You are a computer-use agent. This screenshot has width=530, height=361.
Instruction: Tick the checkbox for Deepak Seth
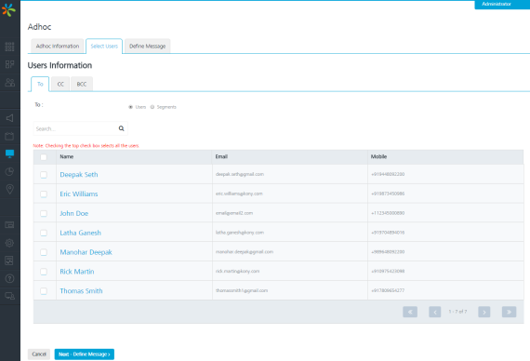pyautogui.click(x=44, y=175)
